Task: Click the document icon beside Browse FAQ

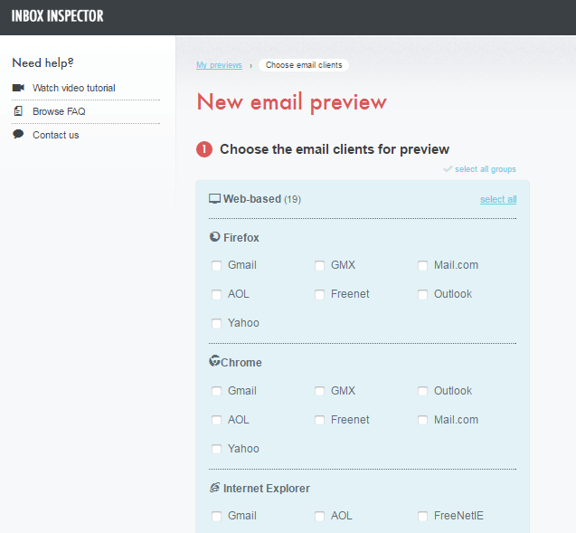Action: point(18,111)
